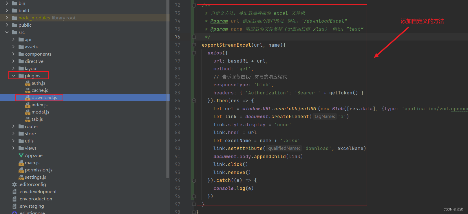Screen dimensions: 468x214
Task: Click the .env.production file icon
Action: point(14,199)
